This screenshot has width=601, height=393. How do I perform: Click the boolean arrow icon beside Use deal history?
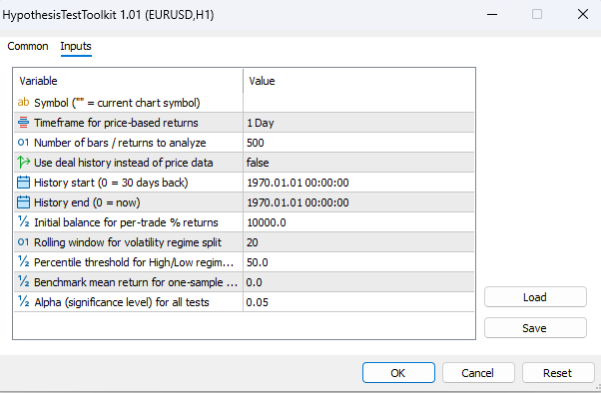(23, 162)
